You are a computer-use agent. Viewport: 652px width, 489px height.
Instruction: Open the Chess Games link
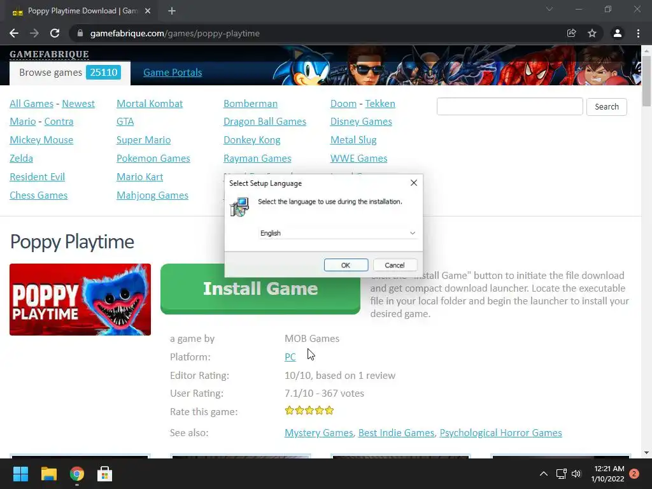click(38, 195)
